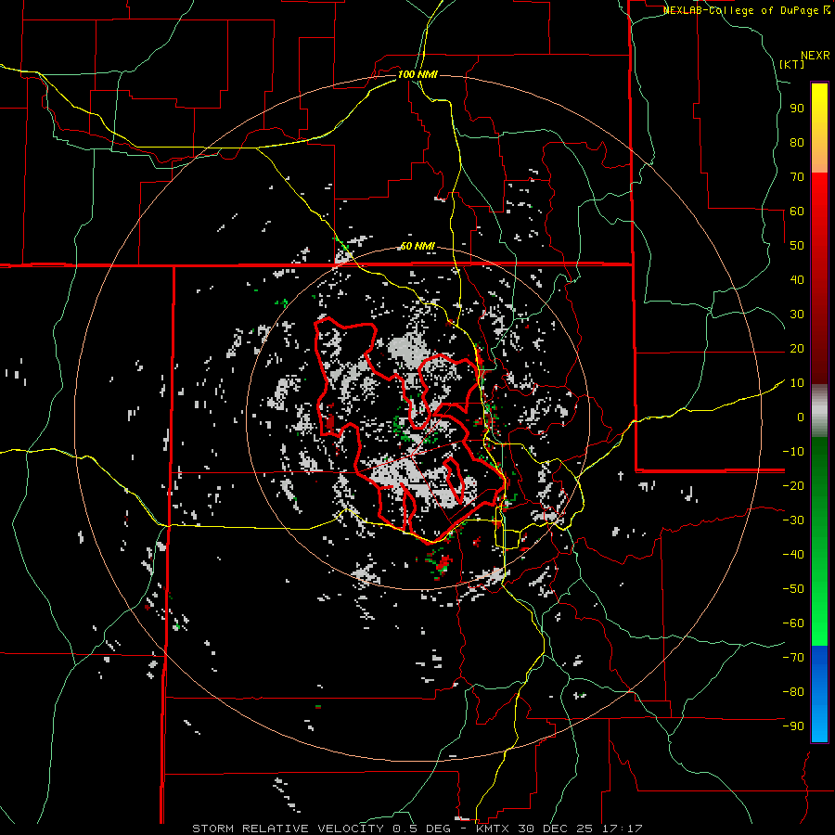835x835 pixels.
Task: Click the -30 value on velocity scale
Action: pos(794,520)
